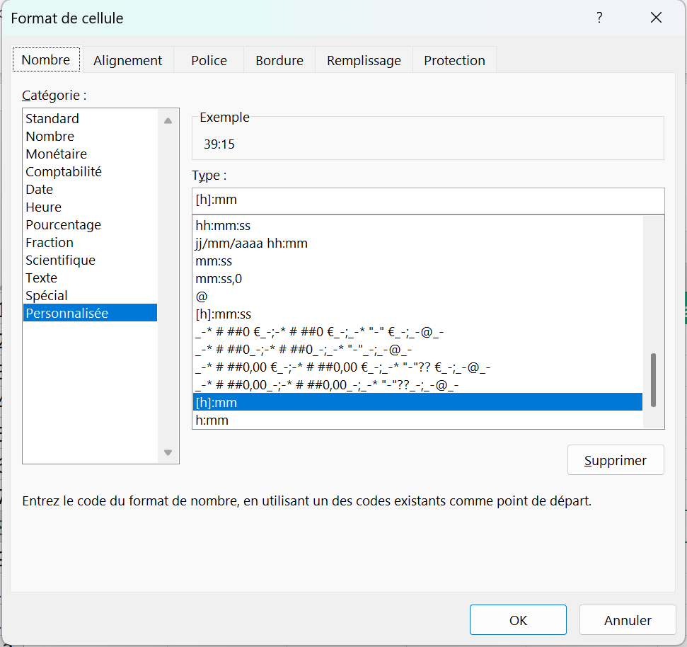This screenshot has width=687, height=647.
Task: Confirm with the OK button
Action: pos(518,620)
